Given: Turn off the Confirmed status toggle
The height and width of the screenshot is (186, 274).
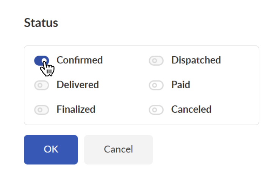Looking at the screenshot, I should [42, 60].
